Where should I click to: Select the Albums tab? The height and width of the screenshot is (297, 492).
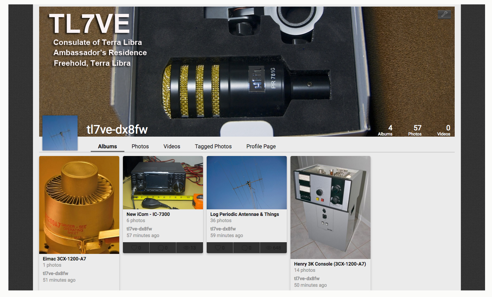point(108,146)
